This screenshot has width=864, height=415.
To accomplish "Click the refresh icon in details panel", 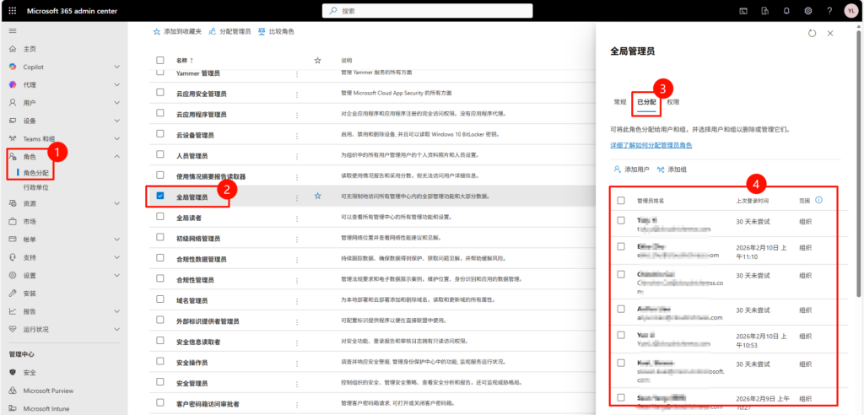I will [x=812, y=33].
